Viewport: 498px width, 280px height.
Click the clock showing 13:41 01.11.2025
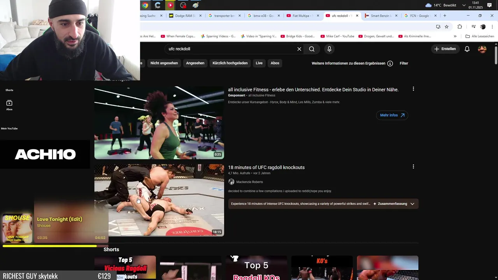click(x=475, y=5)
